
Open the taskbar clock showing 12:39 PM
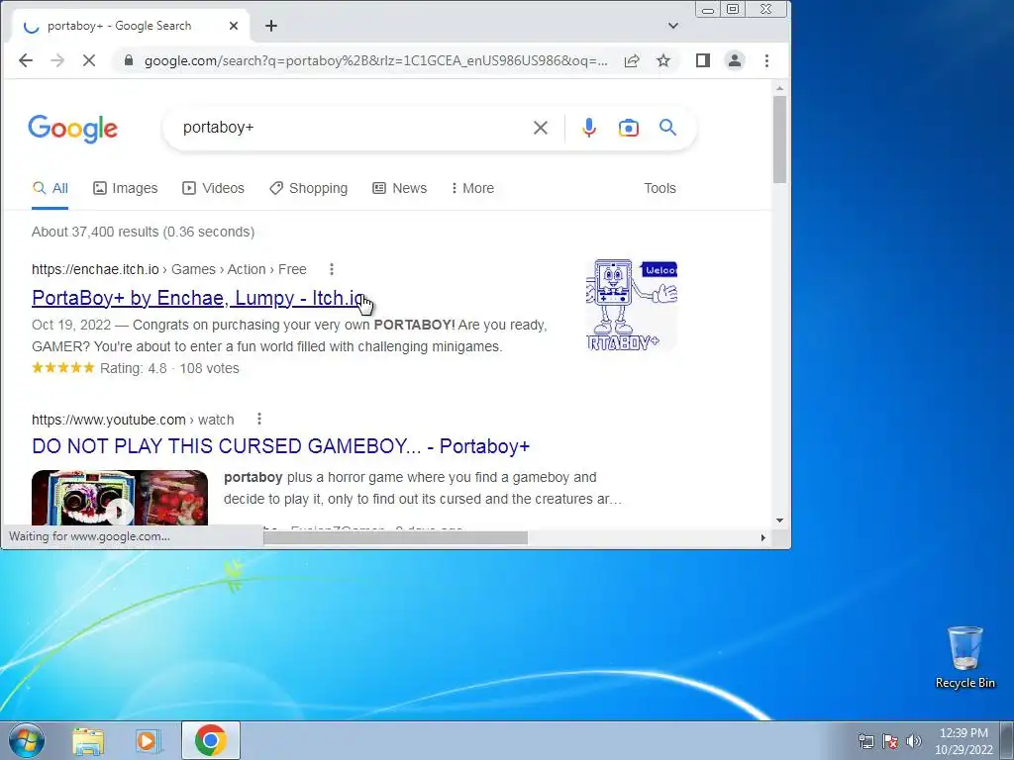pos(963,741)
